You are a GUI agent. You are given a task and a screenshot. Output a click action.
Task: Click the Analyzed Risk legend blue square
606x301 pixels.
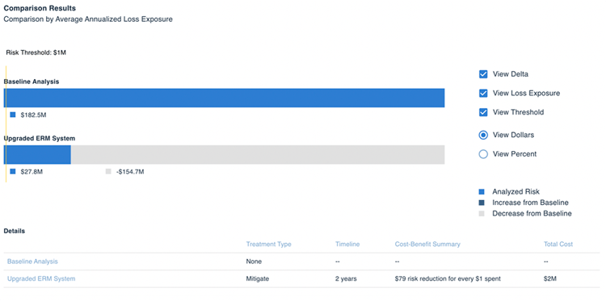tap(482, 192)
